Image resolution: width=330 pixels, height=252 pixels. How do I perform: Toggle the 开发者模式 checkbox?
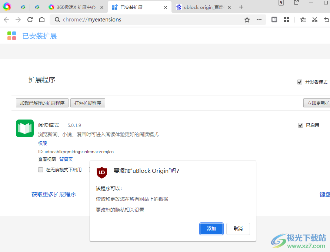tap(300, 82)
